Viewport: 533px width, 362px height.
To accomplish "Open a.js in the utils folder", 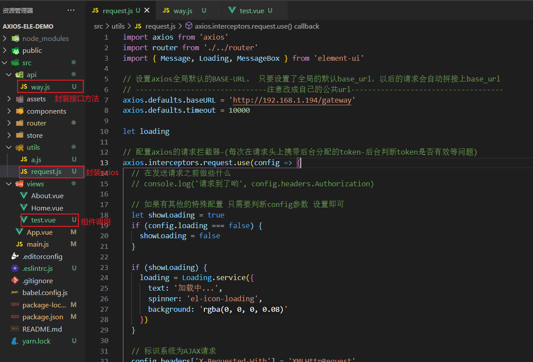I will pyautogui.click(x=36, y=159).
